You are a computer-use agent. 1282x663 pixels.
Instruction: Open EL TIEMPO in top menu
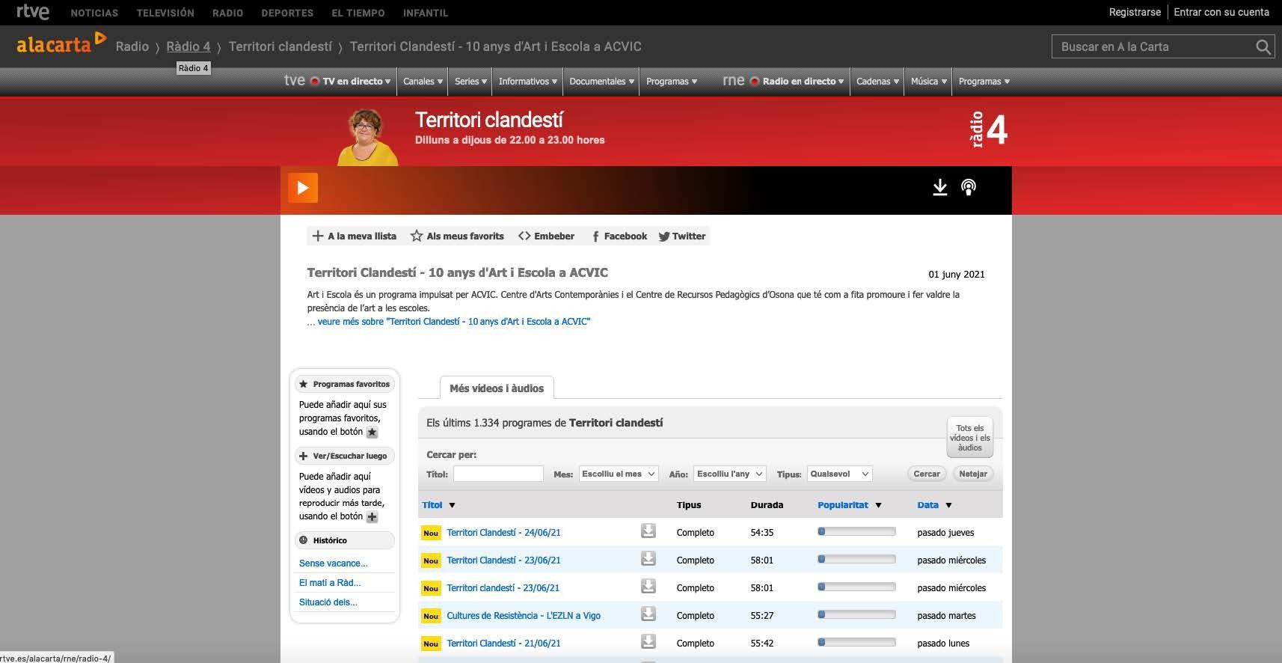(x=358, y=13)
